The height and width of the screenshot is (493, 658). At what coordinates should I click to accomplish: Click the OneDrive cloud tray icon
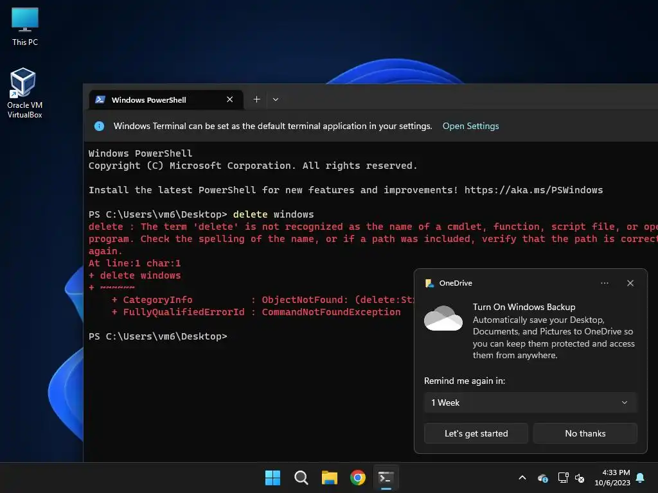tap(542, 478)
